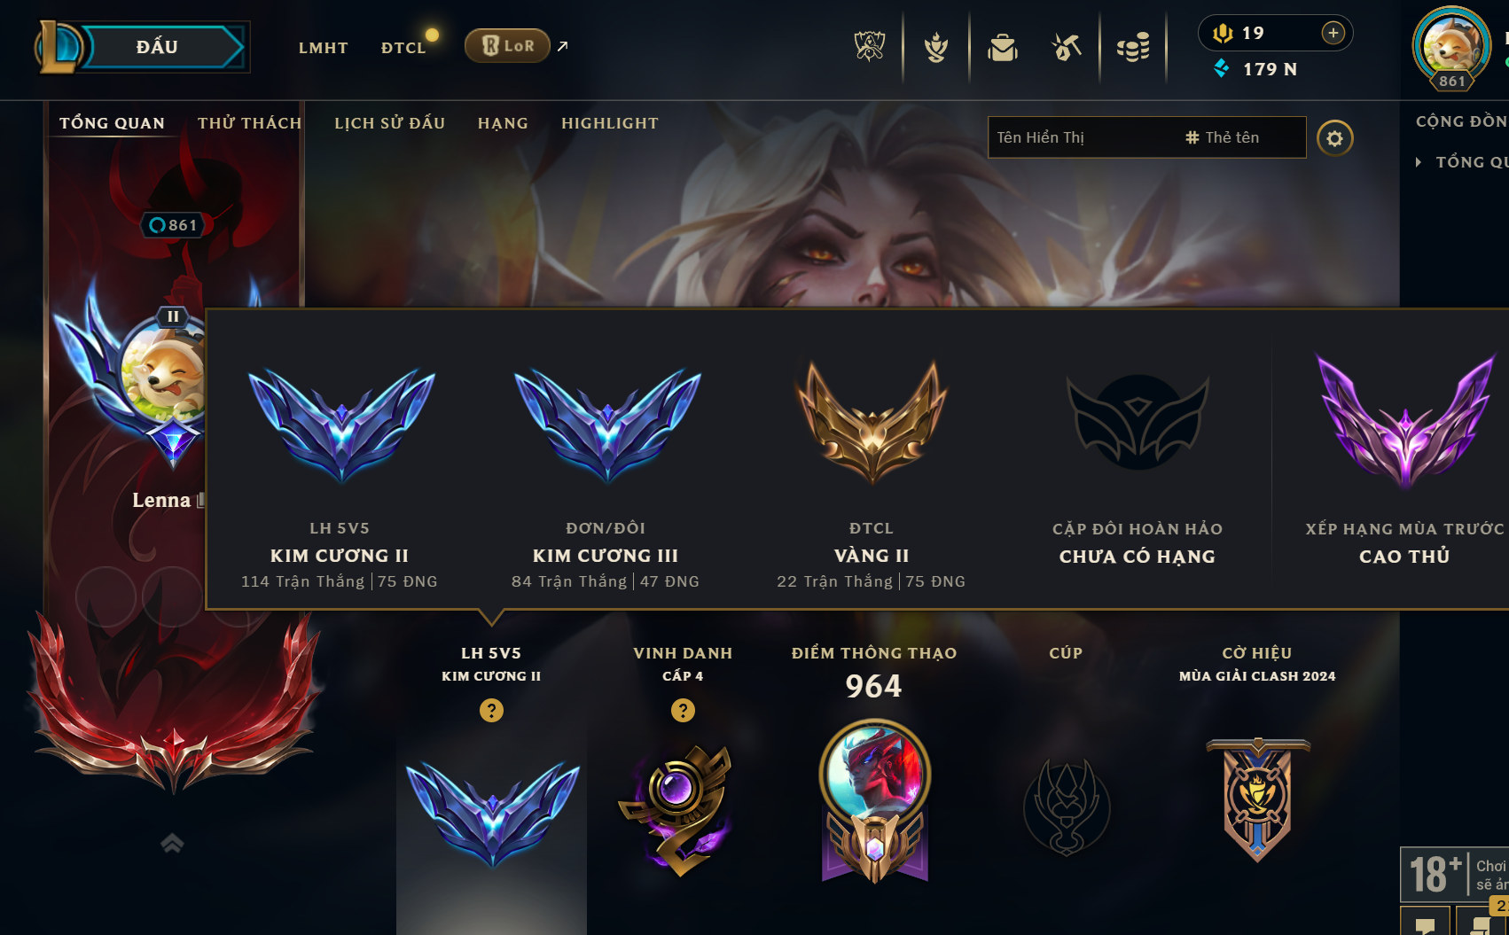The width and height of the screenshot is (1509, 935).
Task: Open the Crafting hammer icon
Action: pyautogui.click(x=1067, y=47)
